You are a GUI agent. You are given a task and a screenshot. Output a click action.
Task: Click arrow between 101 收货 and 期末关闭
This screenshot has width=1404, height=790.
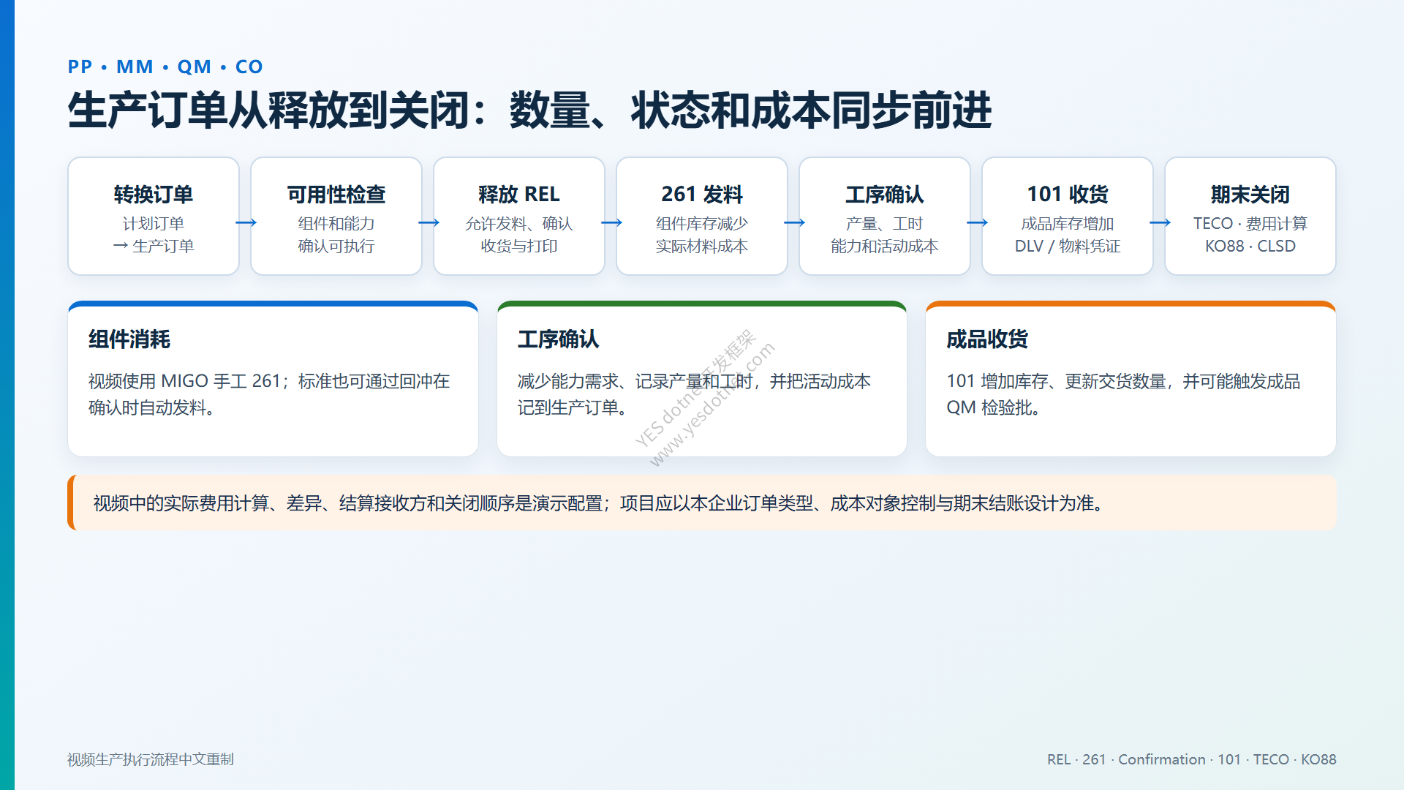[x=1160, y=222]
